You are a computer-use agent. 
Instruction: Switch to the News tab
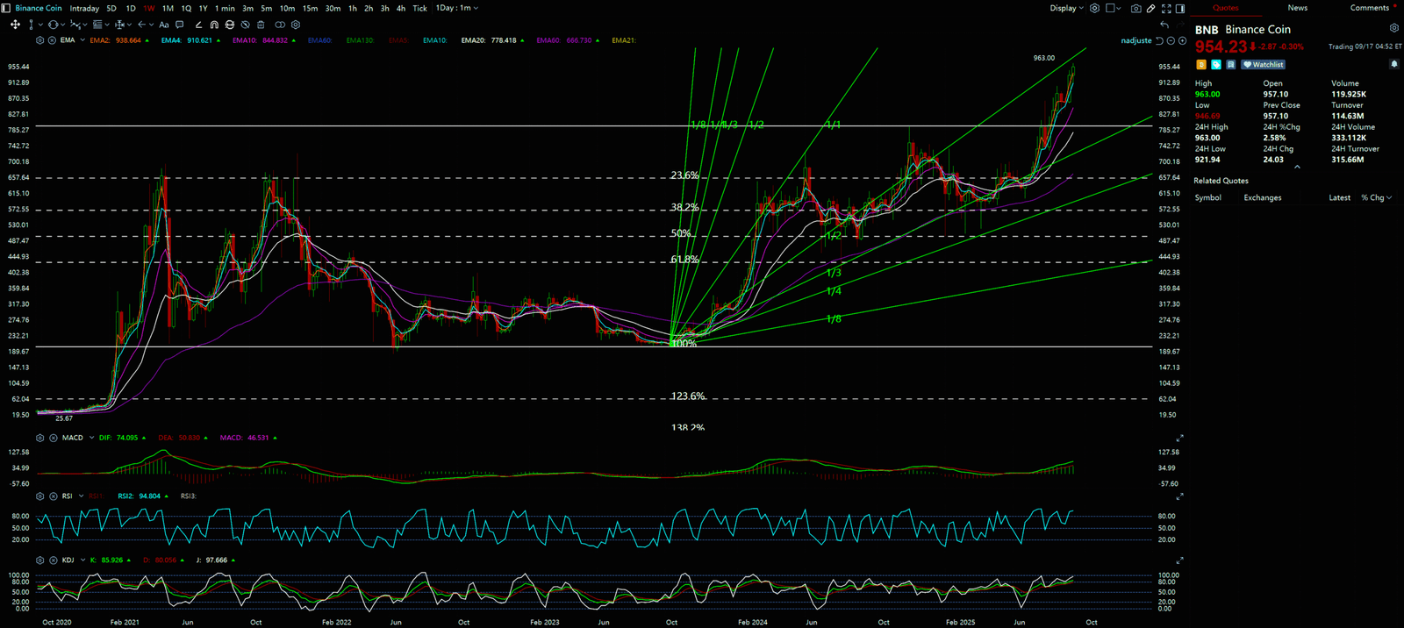click(1298, 8)
